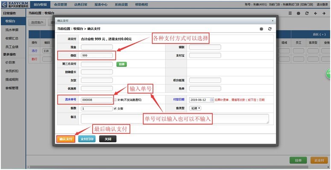Click the 删行 link in the table

[34, 59]
